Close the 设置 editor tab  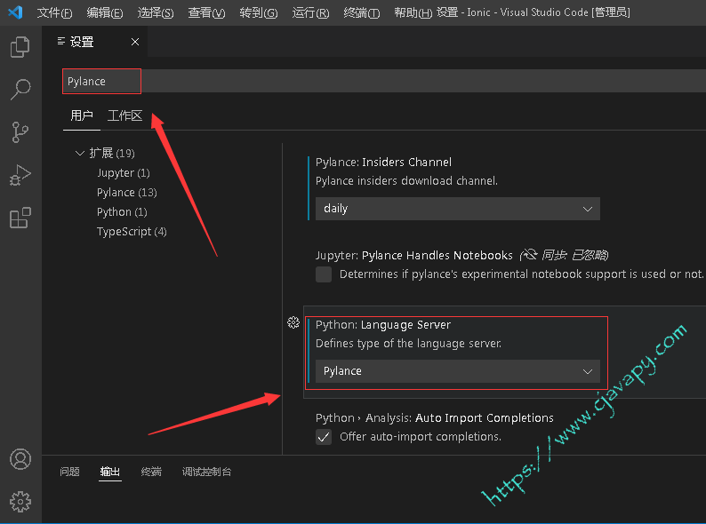pos(135,42)
